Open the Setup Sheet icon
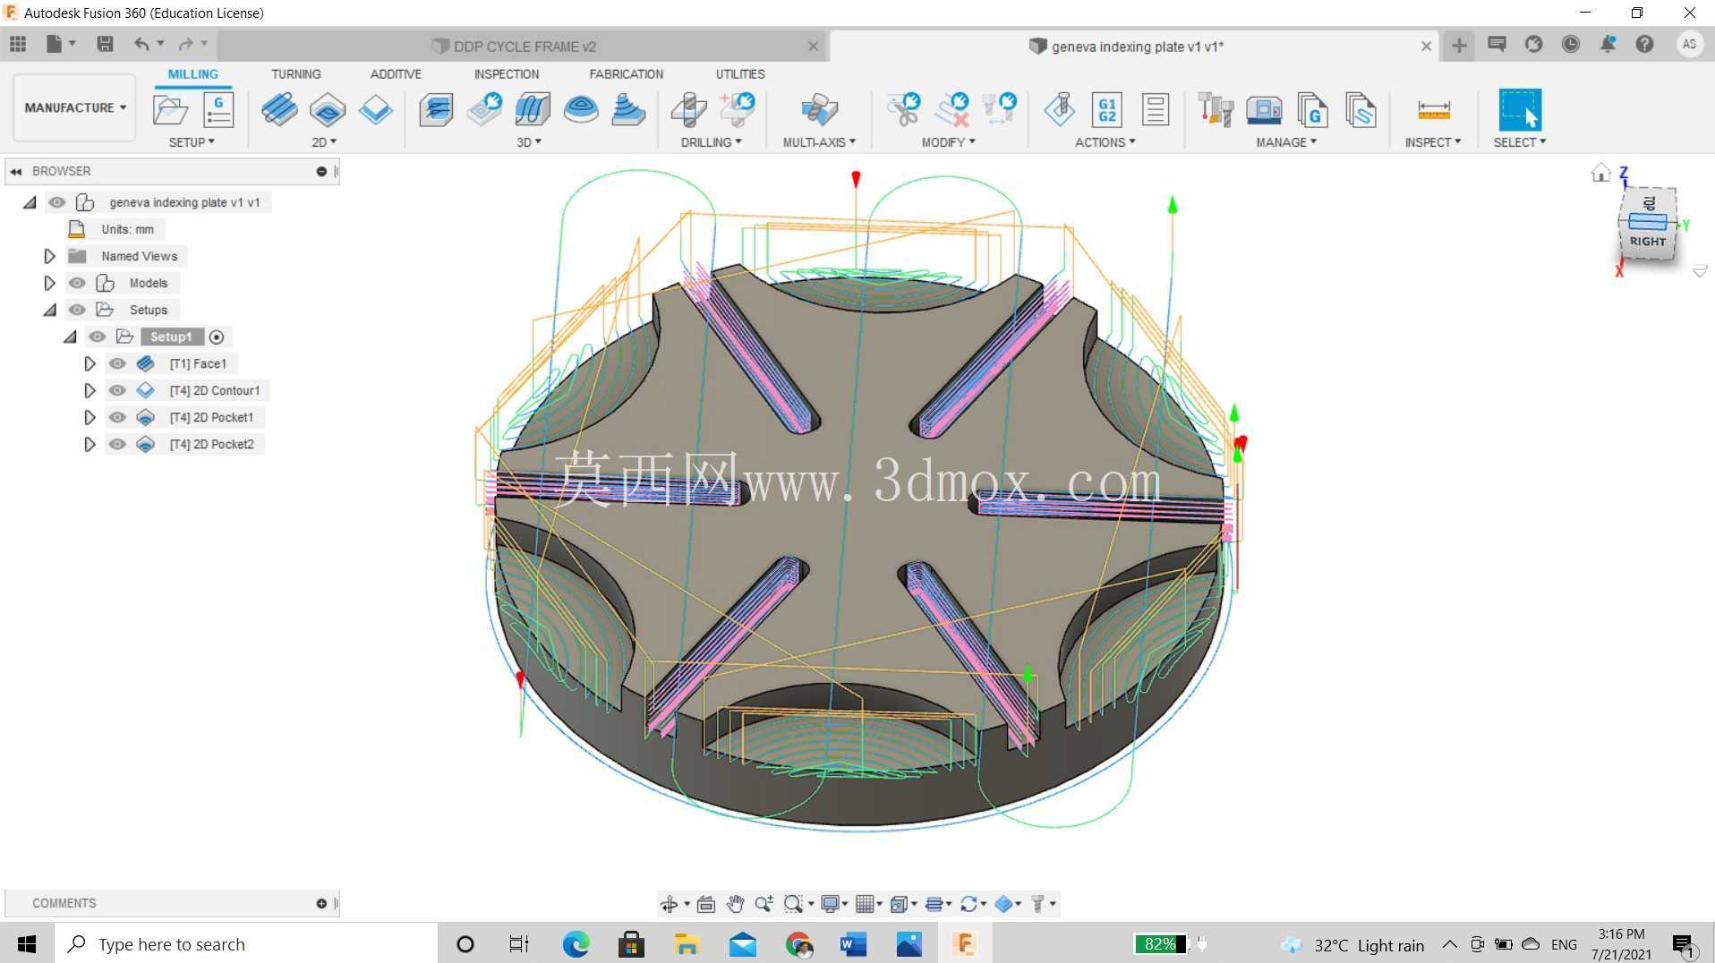This screenshot has width=1715, height=963. click(1156, 110)
